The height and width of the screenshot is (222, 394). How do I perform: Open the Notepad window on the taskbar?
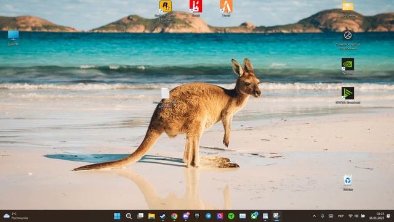pyautogui.click(x=265, y=216)
